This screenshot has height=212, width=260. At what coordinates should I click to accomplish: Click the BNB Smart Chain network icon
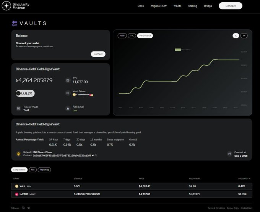18,154
